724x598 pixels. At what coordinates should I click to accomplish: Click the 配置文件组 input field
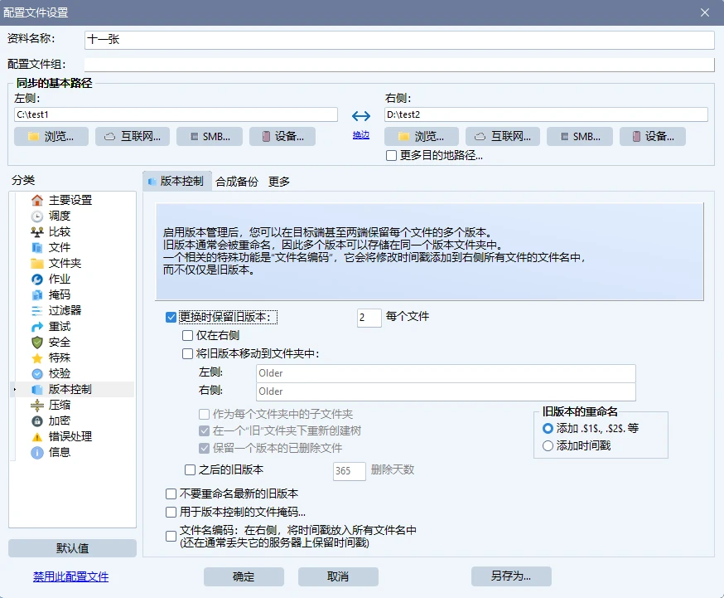(x=400, y=65)
